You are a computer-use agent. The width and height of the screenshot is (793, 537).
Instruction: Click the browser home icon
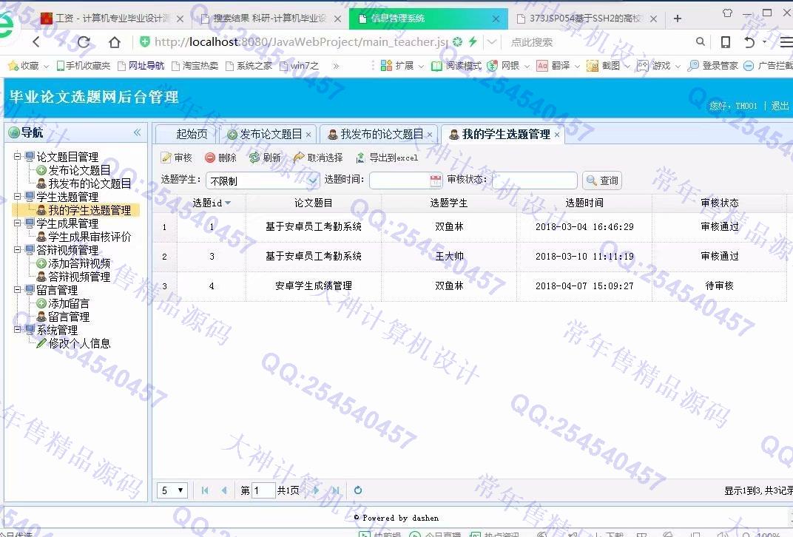pos(115,42)
